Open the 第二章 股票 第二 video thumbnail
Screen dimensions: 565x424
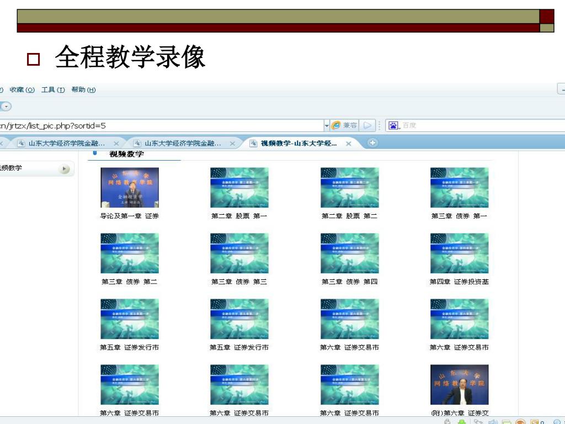(350, 188)
